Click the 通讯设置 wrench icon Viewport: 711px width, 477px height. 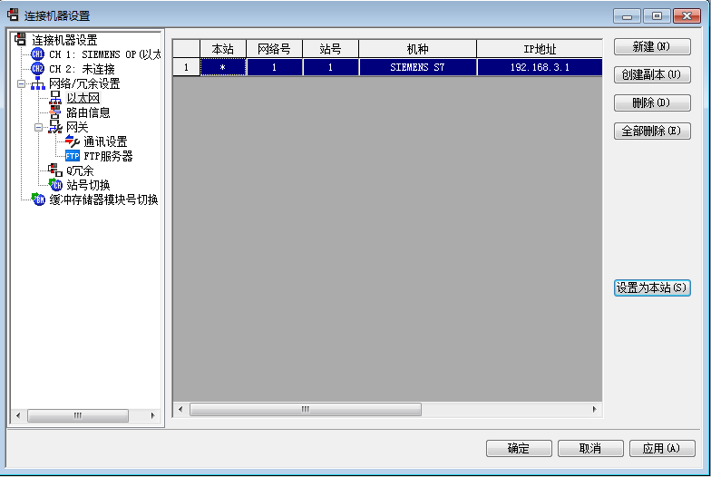(73, 141)
